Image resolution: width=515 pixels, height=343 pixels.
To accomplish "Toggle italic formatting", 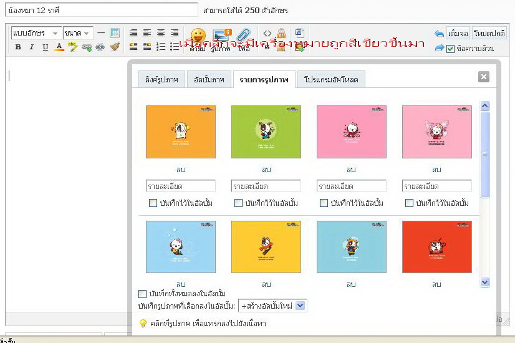I will click(x=32, y=47).
